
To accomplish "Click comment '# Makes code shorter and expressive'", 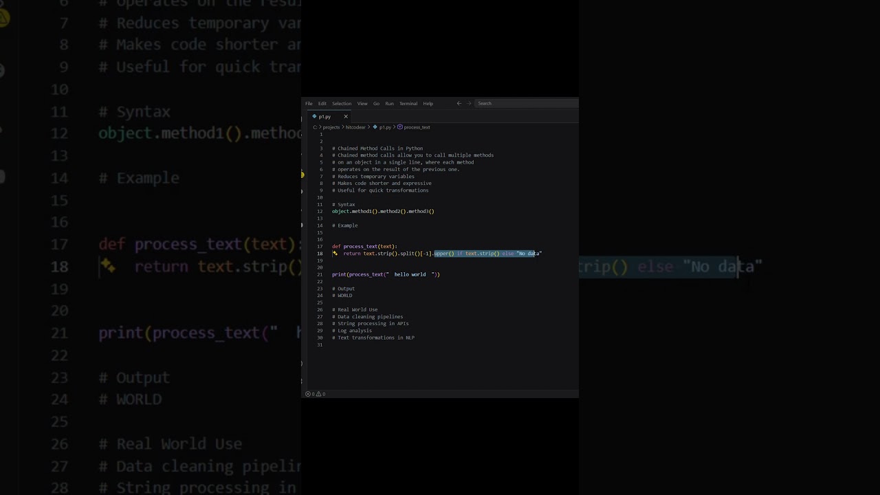I will point(382,184).
